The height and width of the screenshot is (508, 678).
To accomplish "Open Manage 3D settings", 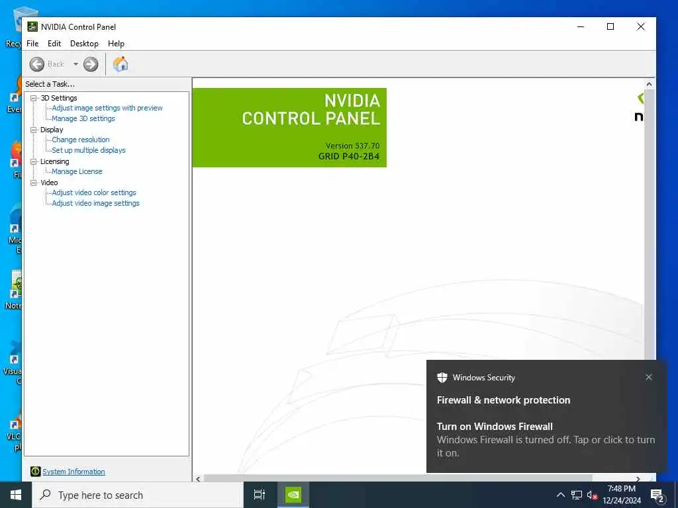I will click(83, 118).
